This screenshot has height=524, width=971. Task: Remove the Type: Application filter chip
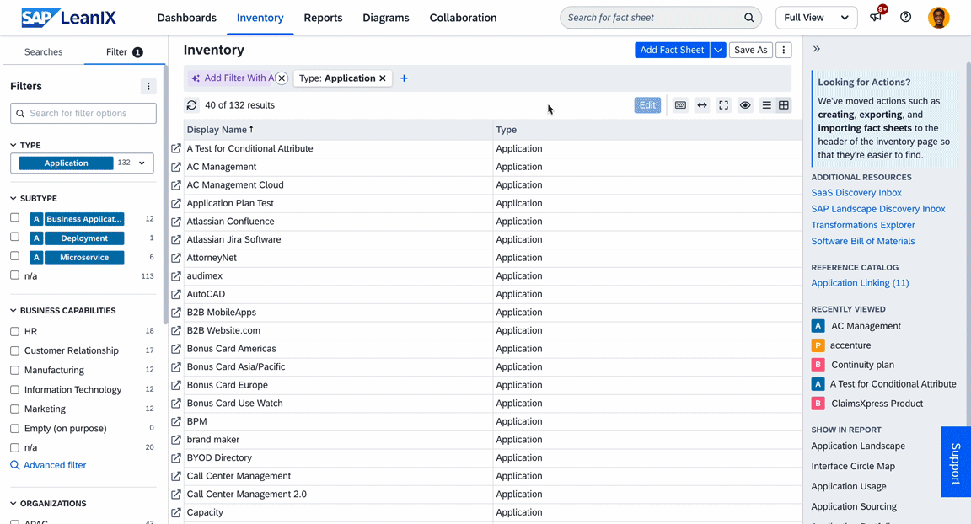(x=383, y=78)
